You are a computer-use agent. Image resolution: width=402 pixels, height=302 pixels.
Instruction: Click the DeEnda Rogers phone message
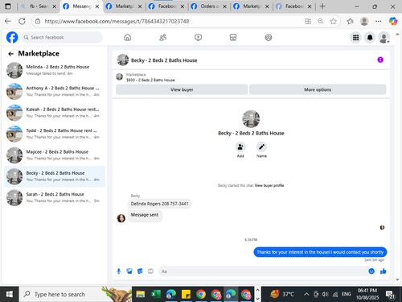[159, 204]
